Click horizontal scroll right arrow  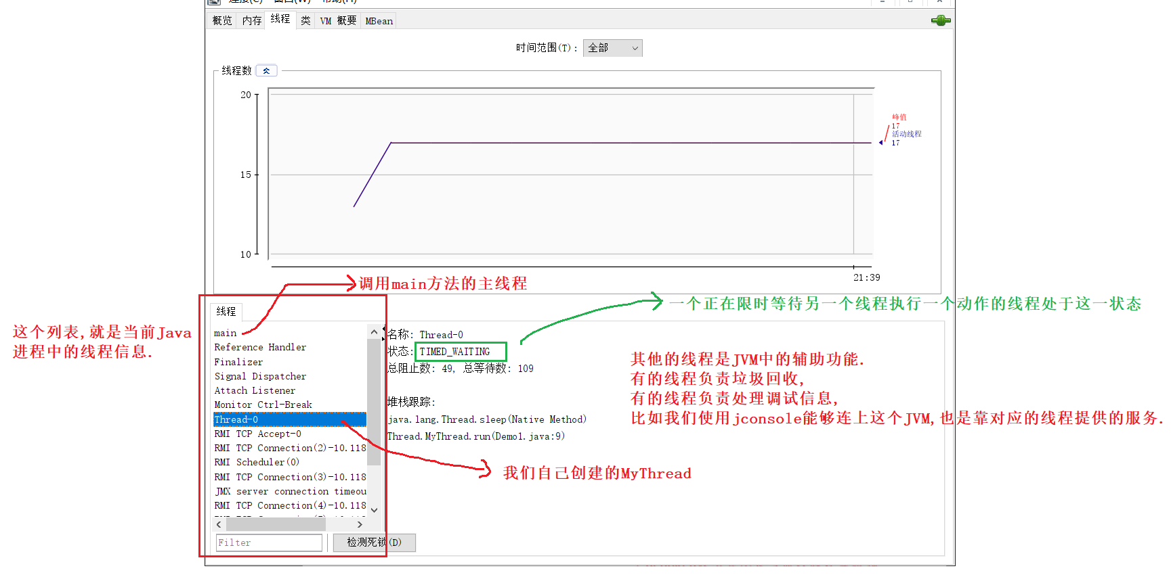pyautogui.click(x=360, y=524)
